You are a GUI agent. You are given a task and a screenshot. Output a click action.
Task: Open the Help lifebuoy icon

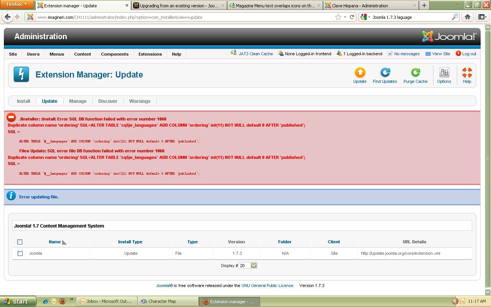(x=467, y=73)
